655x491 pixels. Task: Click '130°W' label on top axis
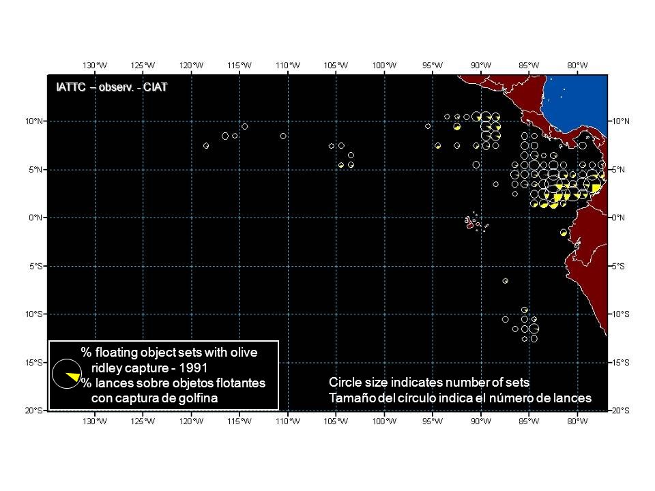click(95, 65)
